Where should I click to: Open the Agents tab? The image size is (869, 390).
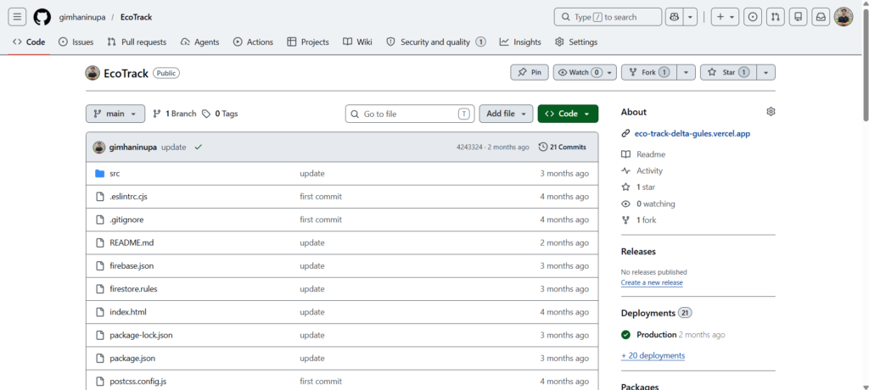200,42
